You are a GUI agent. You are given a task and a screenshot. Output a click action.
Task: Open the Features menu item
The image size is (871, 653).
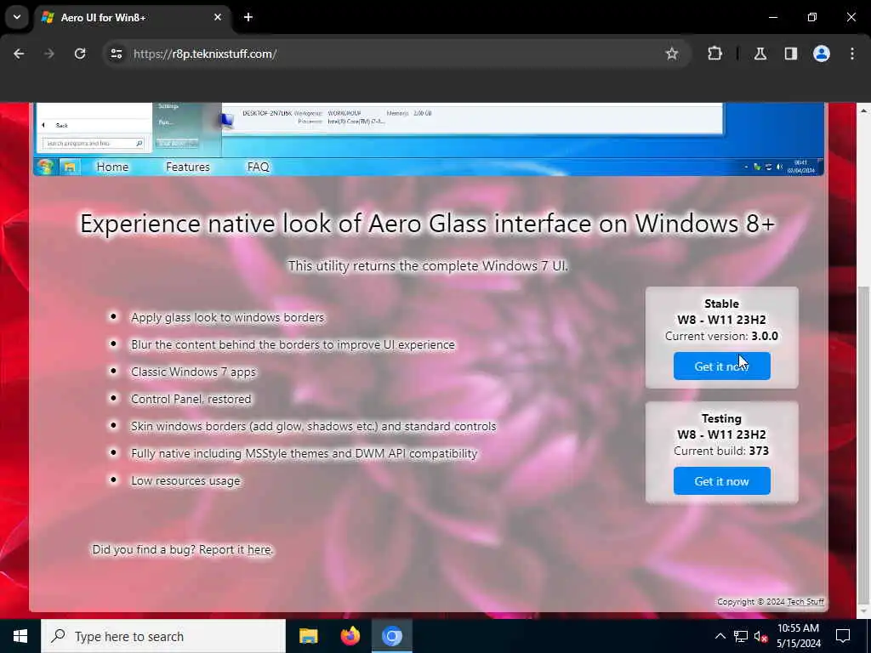[188, 167]
